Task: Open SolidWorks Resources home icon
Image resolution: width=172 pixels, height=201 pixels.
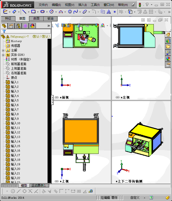Action: click(168, 35)
